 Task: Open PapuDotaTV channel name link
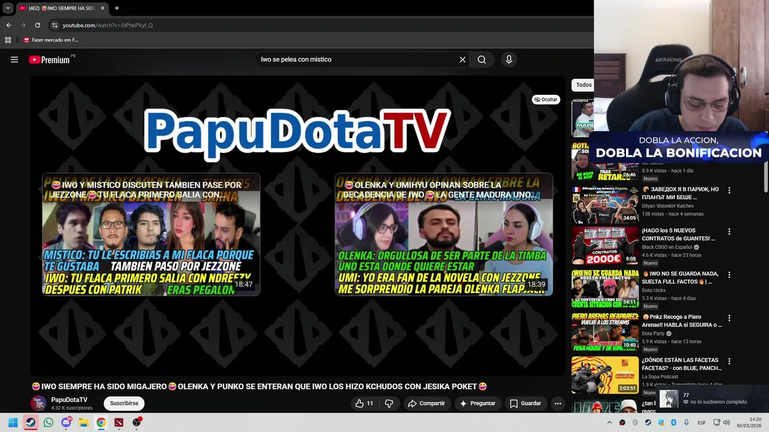[x=69, y=400]
